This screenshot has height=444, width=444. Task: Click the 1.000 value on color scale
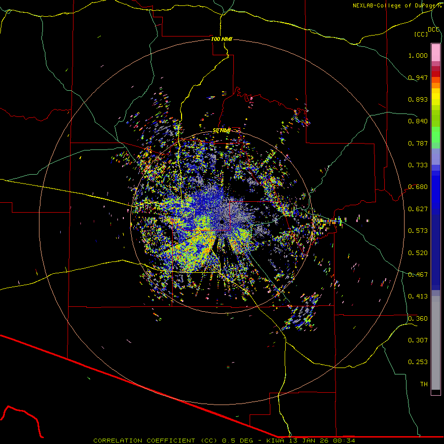pyautogui.click(x=418, y=55)
